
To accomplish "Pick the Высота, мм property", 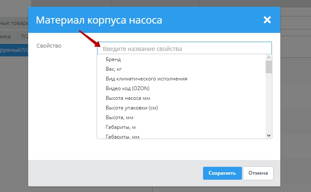I will coord(119,117).
